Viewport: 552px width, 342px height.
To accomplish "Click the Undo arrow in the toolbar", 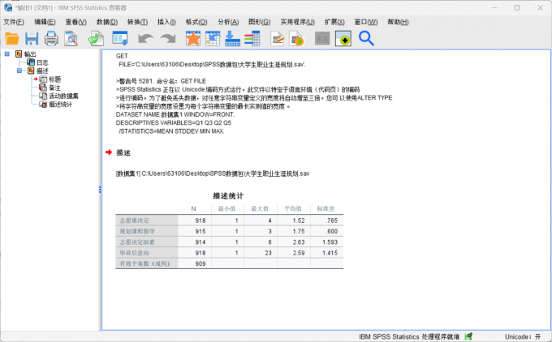I will point(145,38).
